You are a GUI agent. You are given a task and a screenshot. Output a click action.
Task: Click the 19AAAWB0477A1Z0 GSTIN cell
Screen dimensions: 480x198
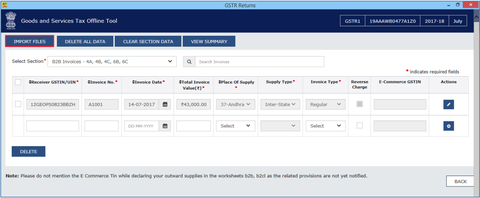[x=392, y=22]
